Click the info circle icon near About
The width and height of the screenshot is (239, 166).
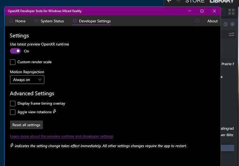coord(197,21)
